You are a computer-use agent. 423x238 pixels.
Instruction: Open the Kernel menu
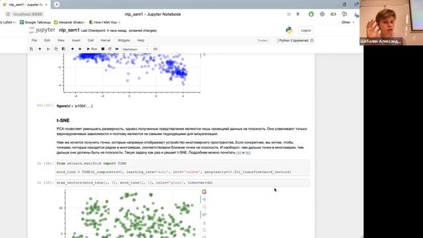point(106,40)
